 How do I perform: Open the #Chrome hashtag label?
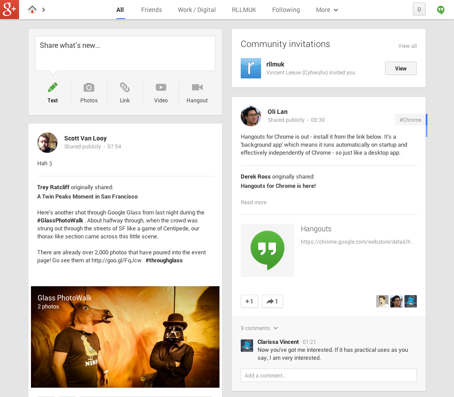click(x=410, y=120)
